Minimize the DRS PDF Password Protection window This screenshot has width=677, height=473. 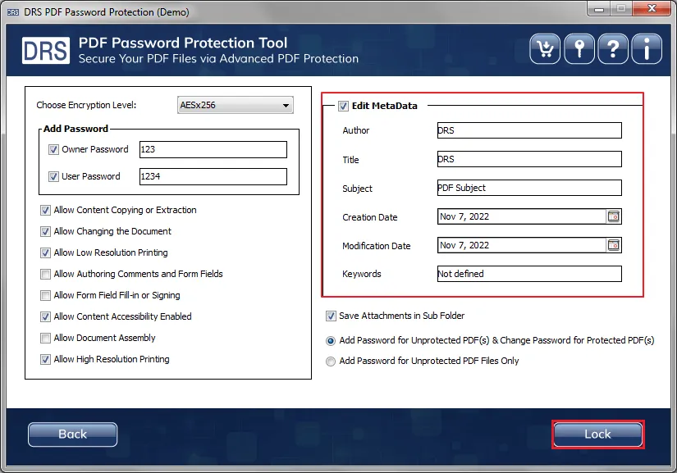coord(599,9)
